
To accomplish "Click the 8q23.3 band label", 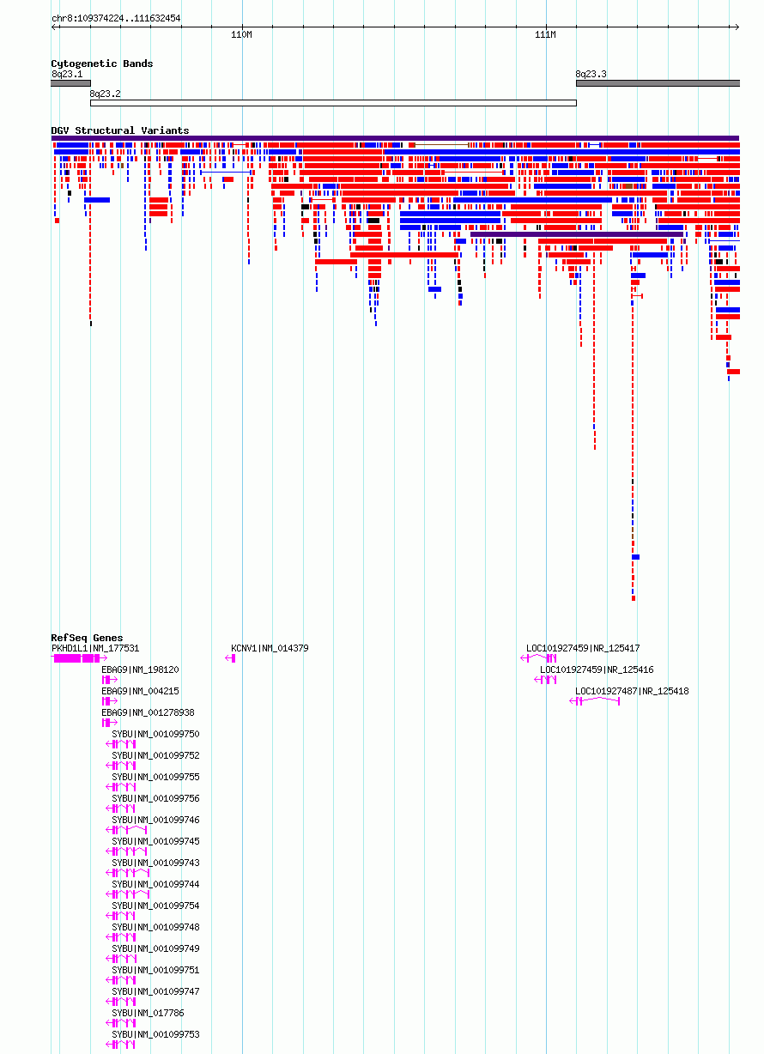I will pos(591,74).
